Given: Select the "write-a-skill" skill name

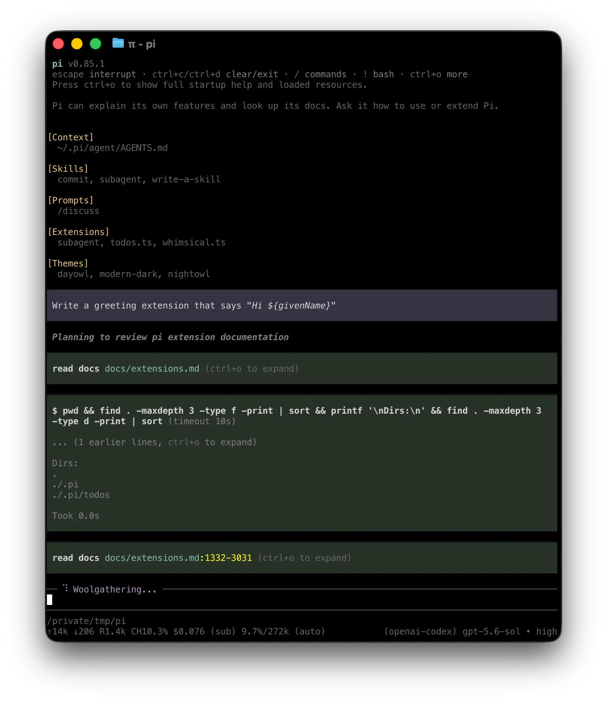Looking at the screenshot, I should tap(186, 180).
